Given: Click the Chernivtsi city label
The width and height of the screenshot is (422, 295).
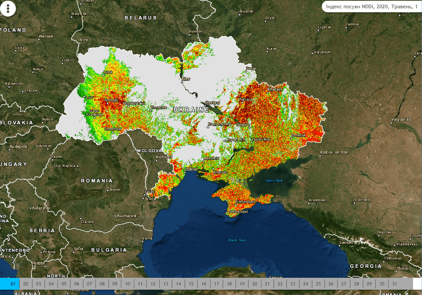Looking at the screenshot, I should pyautogui.click(x=113, y=129).
